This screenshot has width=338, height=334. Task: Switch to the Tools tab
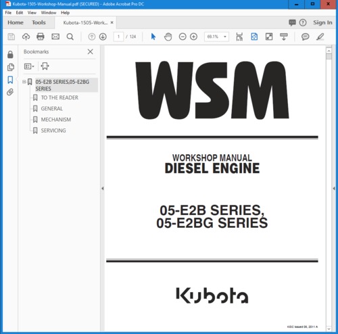[39, 22]
